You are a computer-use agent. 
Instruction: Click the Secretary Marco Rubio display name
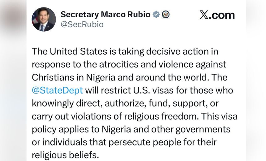point(105,14)
